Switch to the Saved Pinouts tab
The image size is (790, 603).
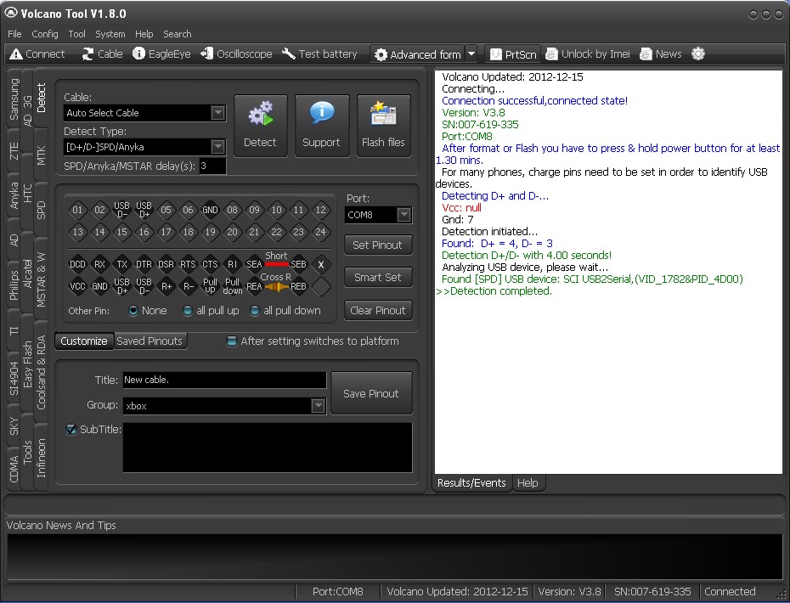click(150, 341)
